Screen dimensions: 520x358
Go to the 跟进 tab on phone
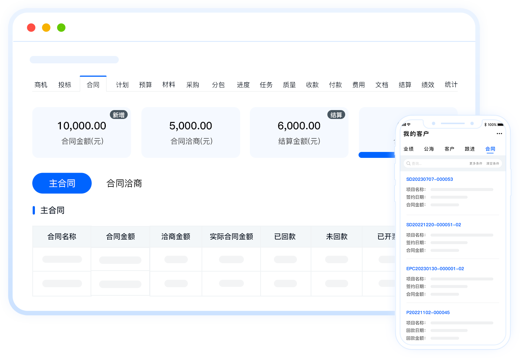(470, 149)
